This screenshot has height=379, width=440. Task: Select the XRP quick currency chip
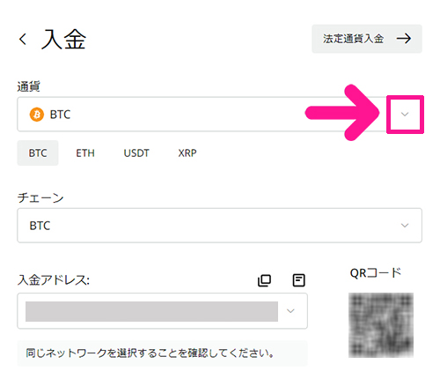tap(187, 153)
